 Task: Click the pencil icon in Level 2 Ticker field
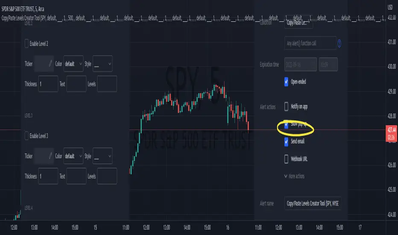[50, 63]
